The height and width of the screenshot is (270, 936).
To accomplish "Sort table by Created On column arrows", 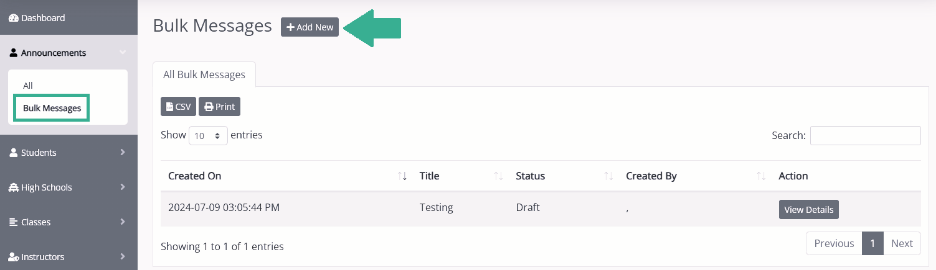I will [402, 176].
